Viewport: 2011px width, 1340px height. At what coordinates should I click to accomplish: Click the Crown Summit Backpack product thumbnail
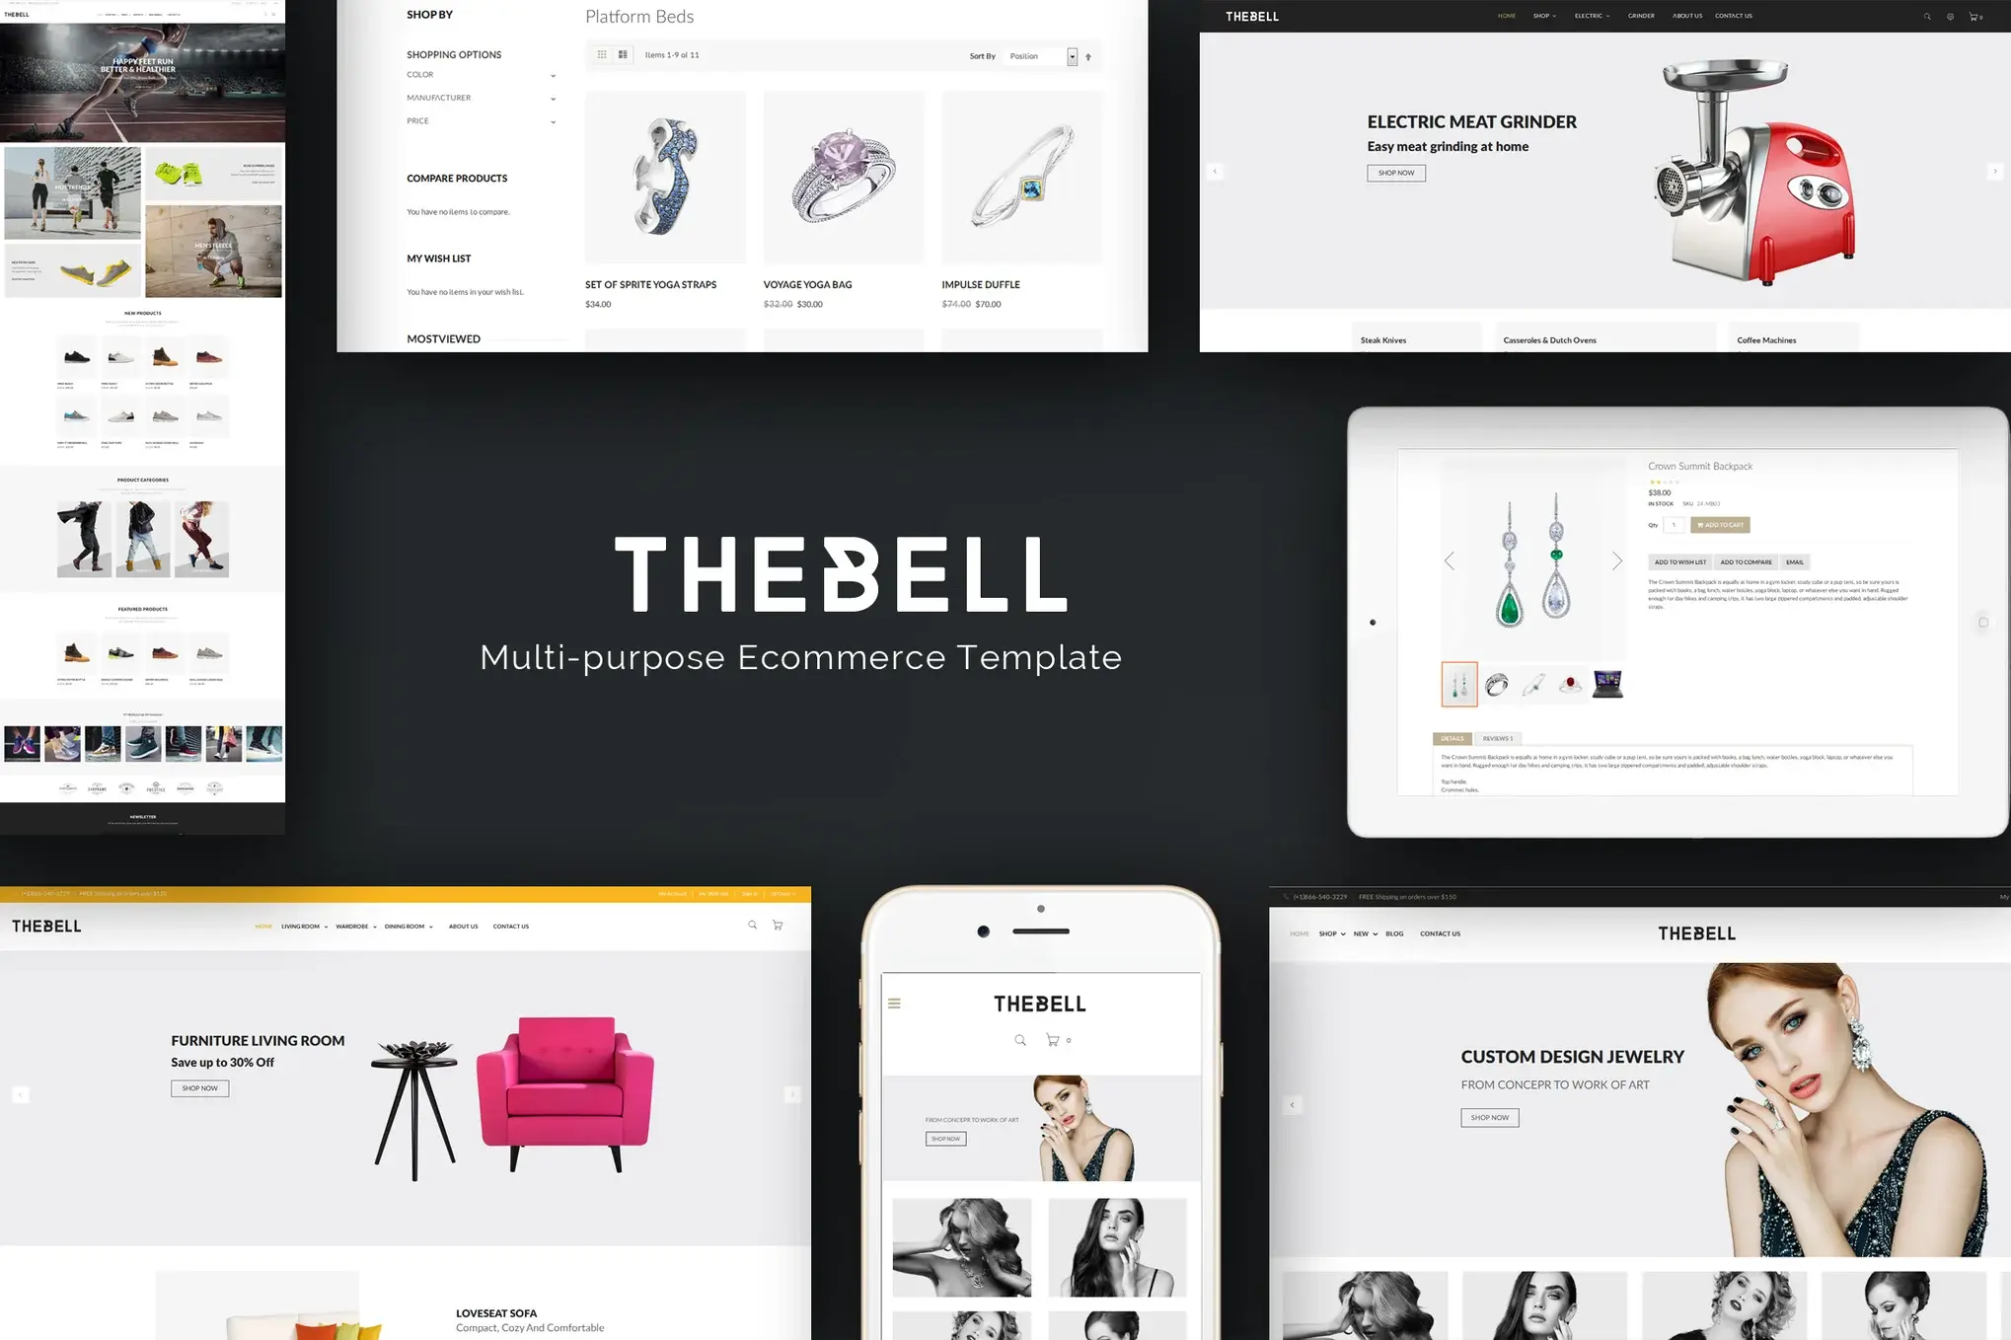(1456, 685)
